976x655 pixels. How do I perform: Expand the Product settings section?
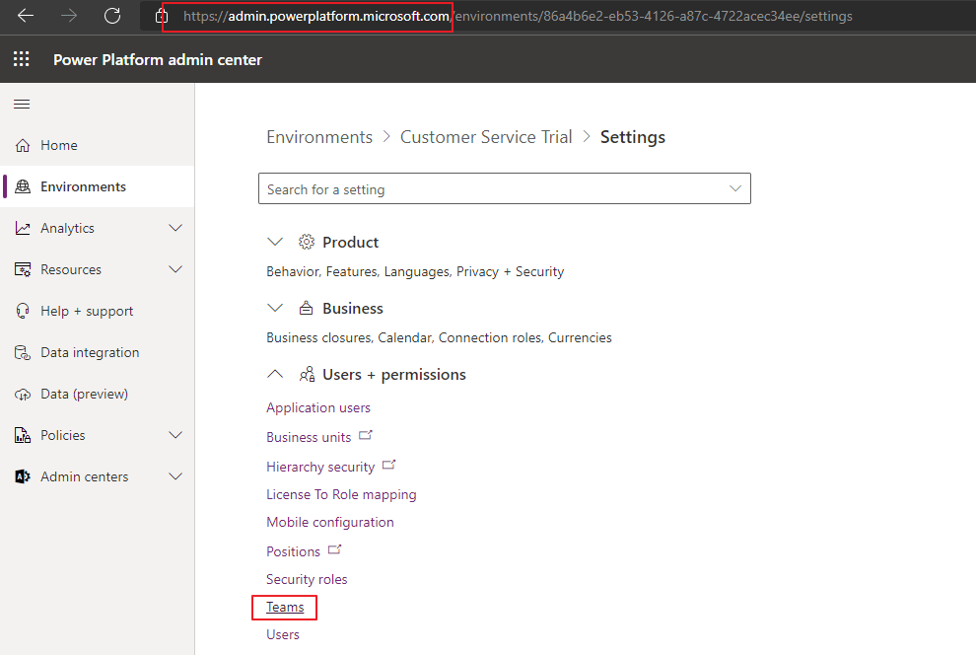tap(276, 243)
